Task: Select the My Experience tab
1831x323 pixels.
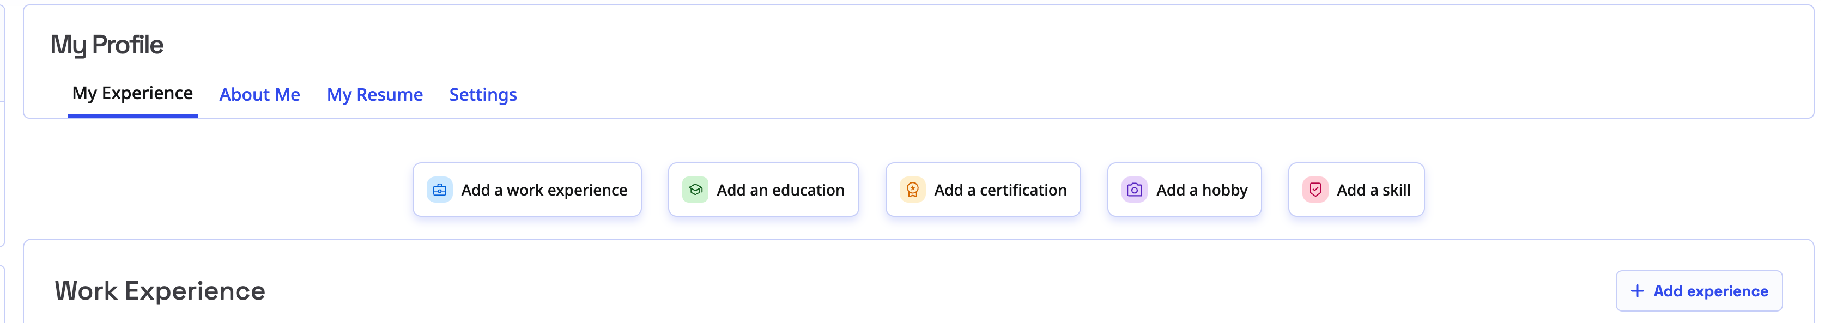Action: coord(132,93)
